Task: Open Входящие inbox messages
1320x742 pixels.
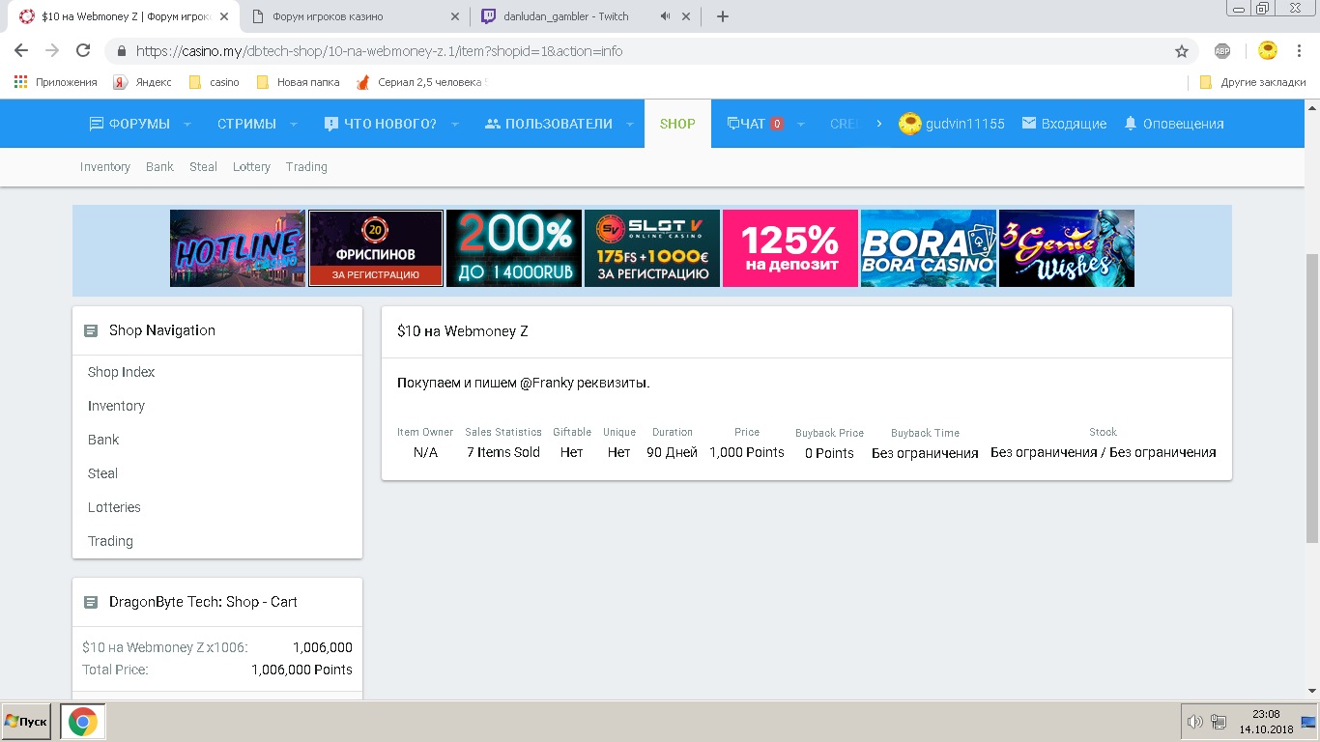Action: click(1064, 124)
